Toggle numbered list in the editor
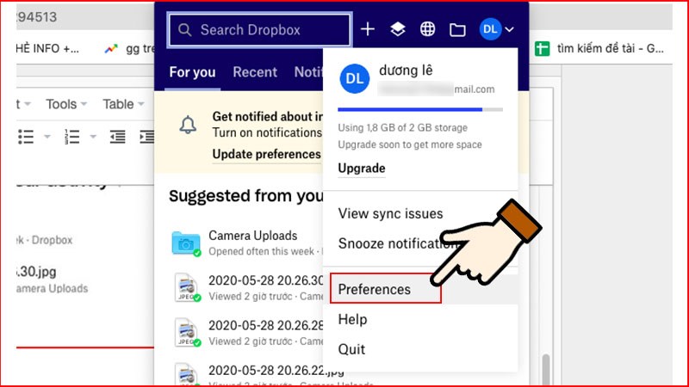Viewport: 689px width, 387px height. [x=71, y=137]
